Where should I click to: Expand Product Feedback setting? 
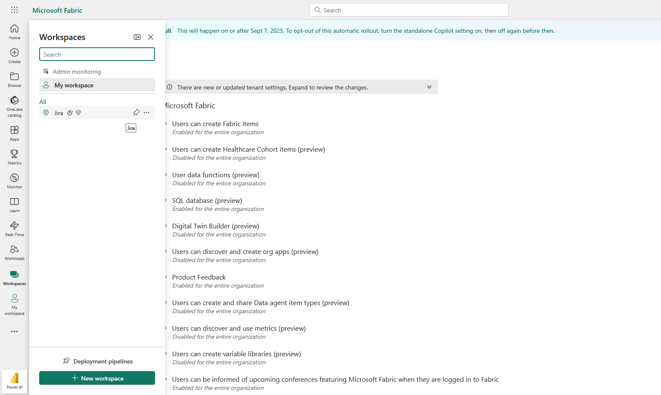coord(166,277)
